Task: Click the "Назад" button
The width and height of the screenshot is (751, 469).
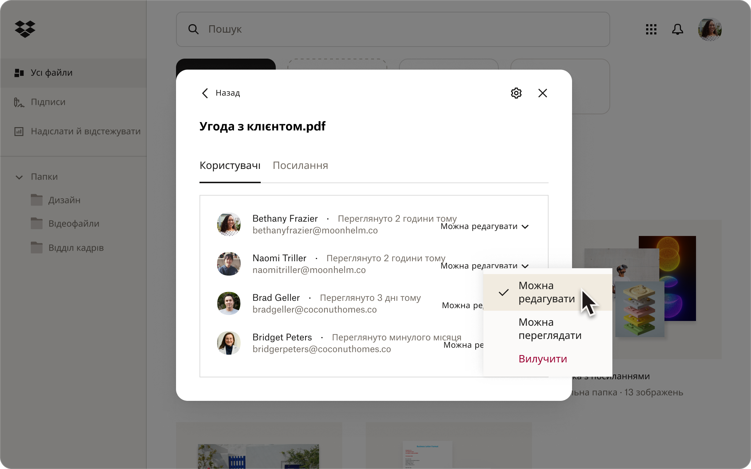Action: point(227,93)
